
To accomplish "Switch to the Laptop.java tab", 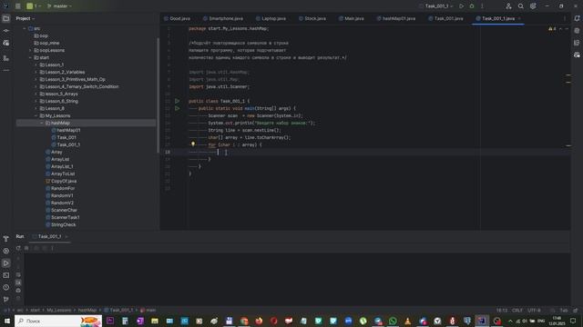I will (271, 18).
